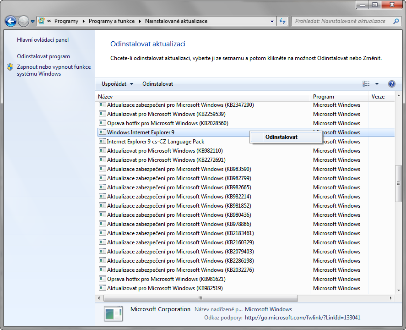The height and width of the screenshot is (330, 406).
Task: Change view using the view icon
Action: point(366,84)
